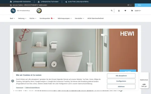Expand the Hersteller menu

[x=80, y=18]
